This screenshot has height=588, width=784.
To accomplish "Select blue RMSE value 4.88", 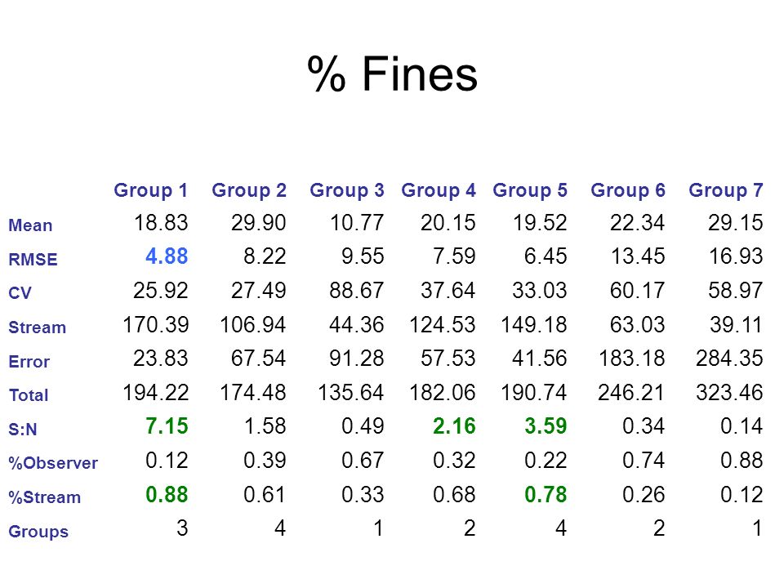I will pyautogui.click(x=167, y=256).
